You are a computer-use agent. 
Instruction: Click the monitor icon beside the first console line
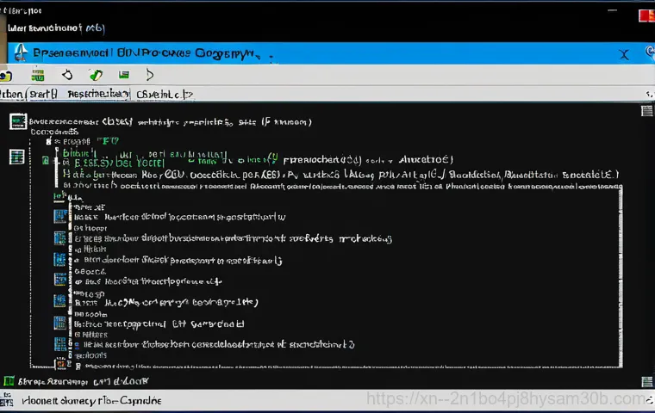tap(18, 121)
